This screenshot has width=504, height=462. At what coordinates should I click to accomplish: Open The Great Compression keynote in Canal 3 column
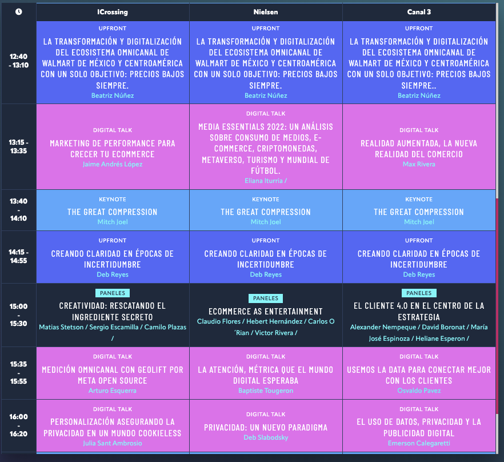click(x=419, y=212)
